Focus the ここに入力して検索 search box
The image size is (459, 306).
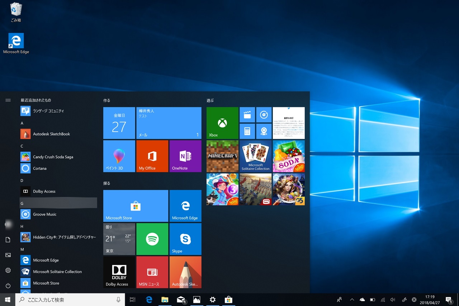(70, 300)
